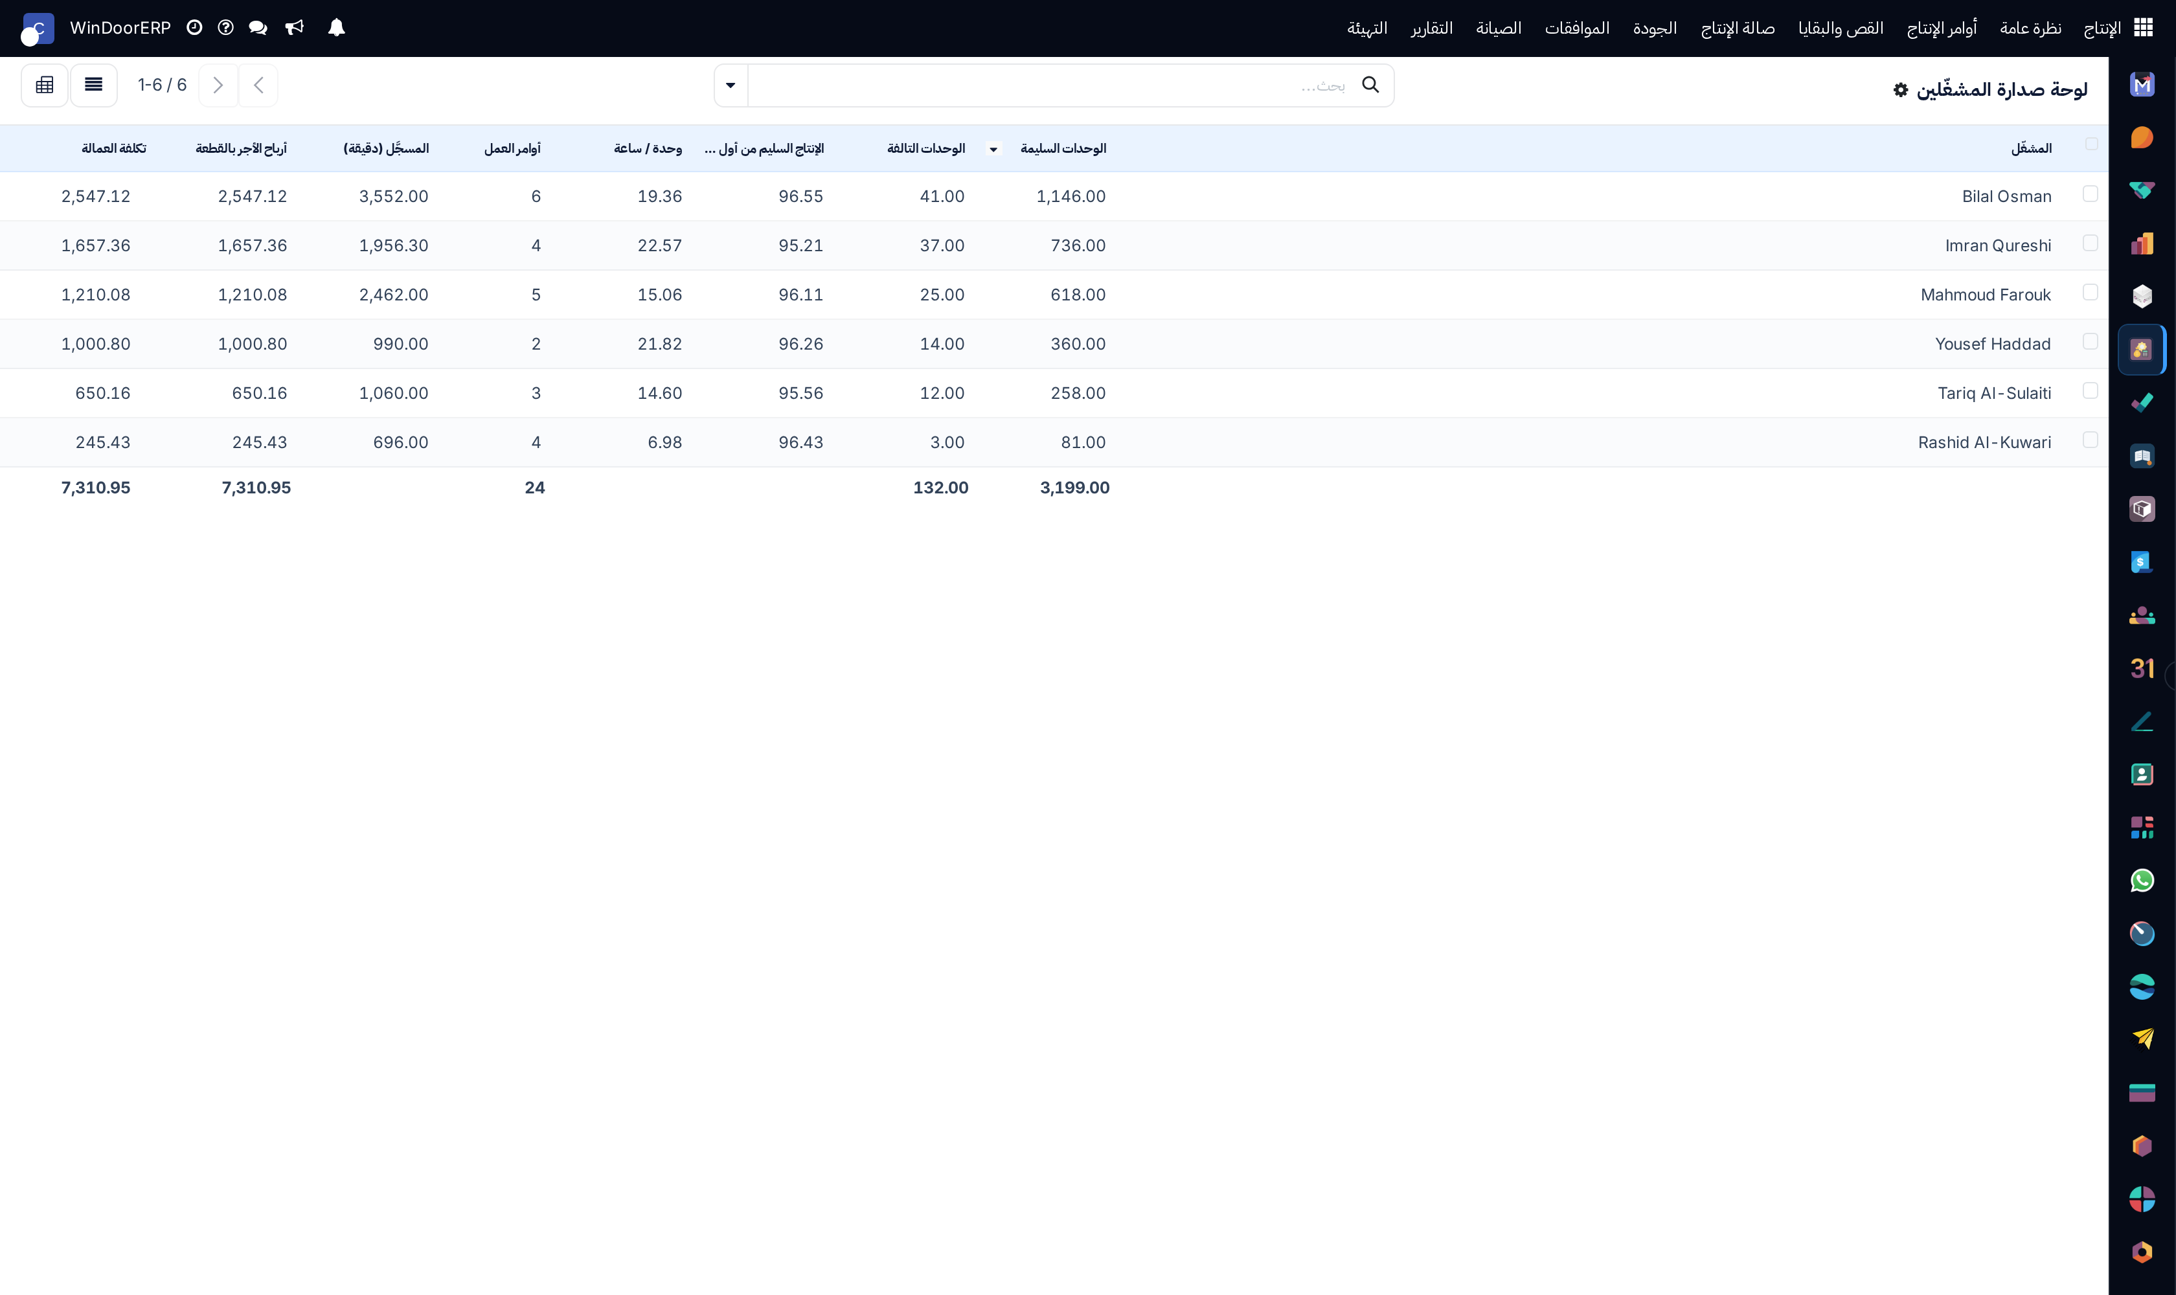Tick the checkbox for Mahmoud Farouk
This screenshot has height=1295, width=2176.
point(2090,291)
